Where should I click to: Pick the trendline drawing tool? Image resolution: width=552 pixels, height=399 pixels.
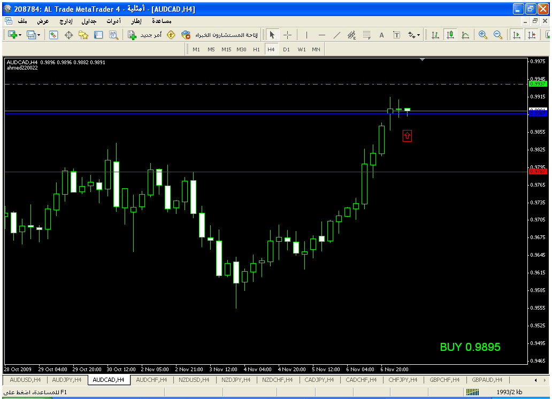[336, 35]
